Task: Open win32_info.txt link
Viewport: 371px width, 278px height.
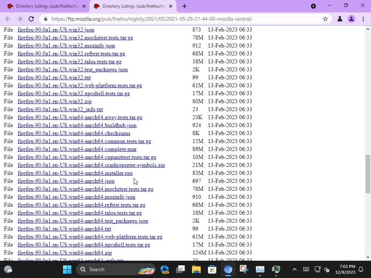Action: click(60, 109)
